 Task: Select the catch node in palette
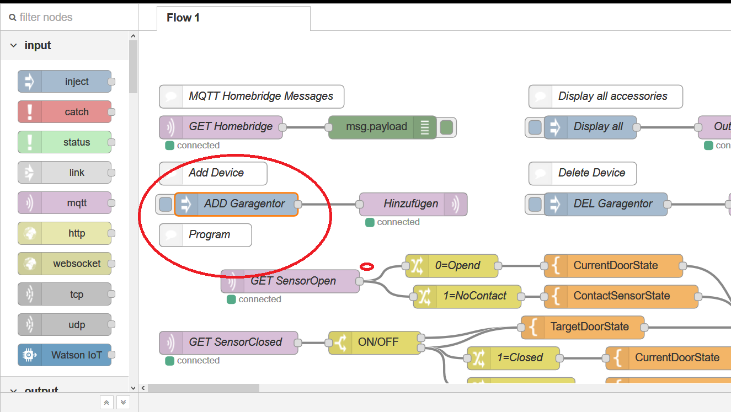pyautogui.click(x=65, y=112)
